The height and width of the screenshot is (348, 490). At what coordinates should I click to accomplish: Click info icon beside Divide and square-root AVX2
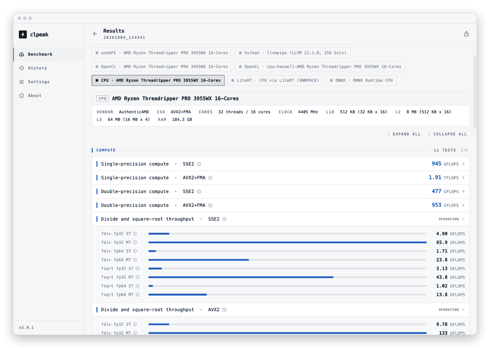[224, 310]
